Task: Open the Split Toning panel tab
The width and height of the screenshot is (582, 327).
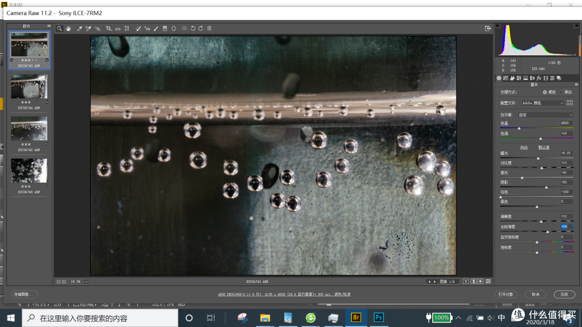Action: [x=525, y=78]
